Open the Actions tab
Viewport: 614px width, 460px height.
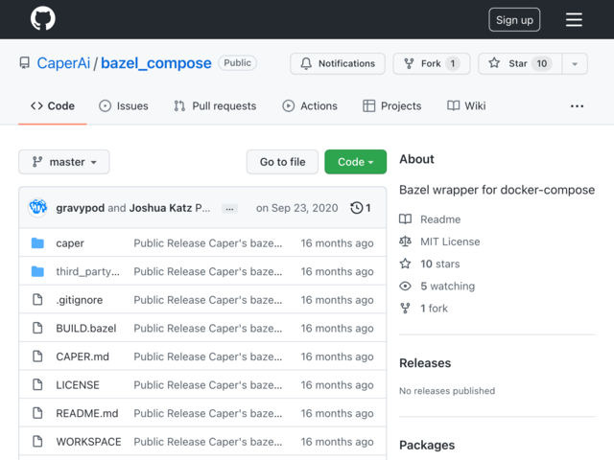[x=310, y=106]
